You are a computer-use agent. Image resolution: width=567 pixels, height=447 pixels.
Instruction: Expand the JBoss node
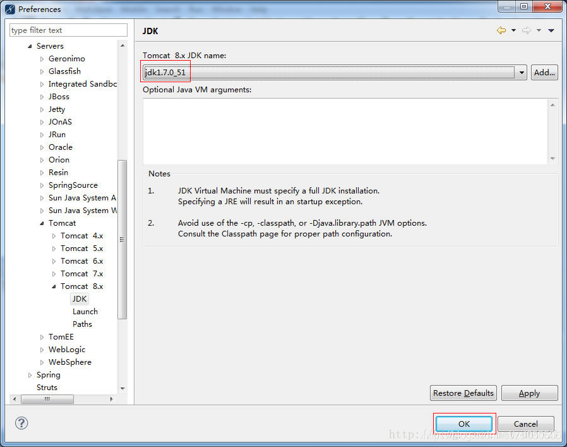coord(42,97)
